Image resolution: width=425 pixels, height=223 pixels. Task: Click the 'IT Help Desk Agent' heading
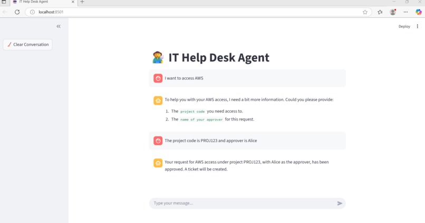click(x=219, y=57)
